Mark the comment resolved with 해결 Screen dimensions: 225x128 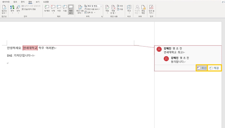(x=214, y=68)
